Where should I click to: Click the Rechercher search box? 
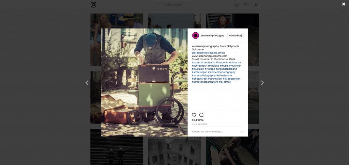coord(174,5)
